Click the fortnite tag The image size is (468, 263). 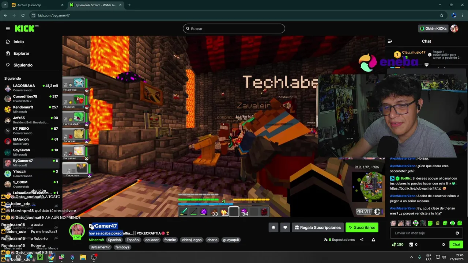pyautogui.click(x=170, y=240)
